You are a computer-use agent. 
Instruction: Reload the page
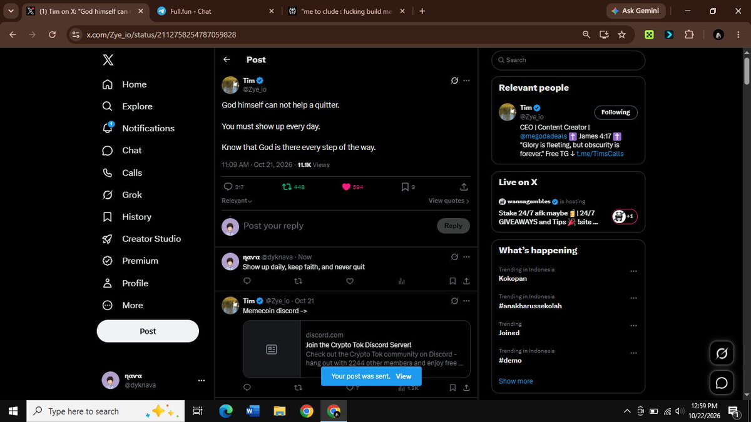[52, 34]
